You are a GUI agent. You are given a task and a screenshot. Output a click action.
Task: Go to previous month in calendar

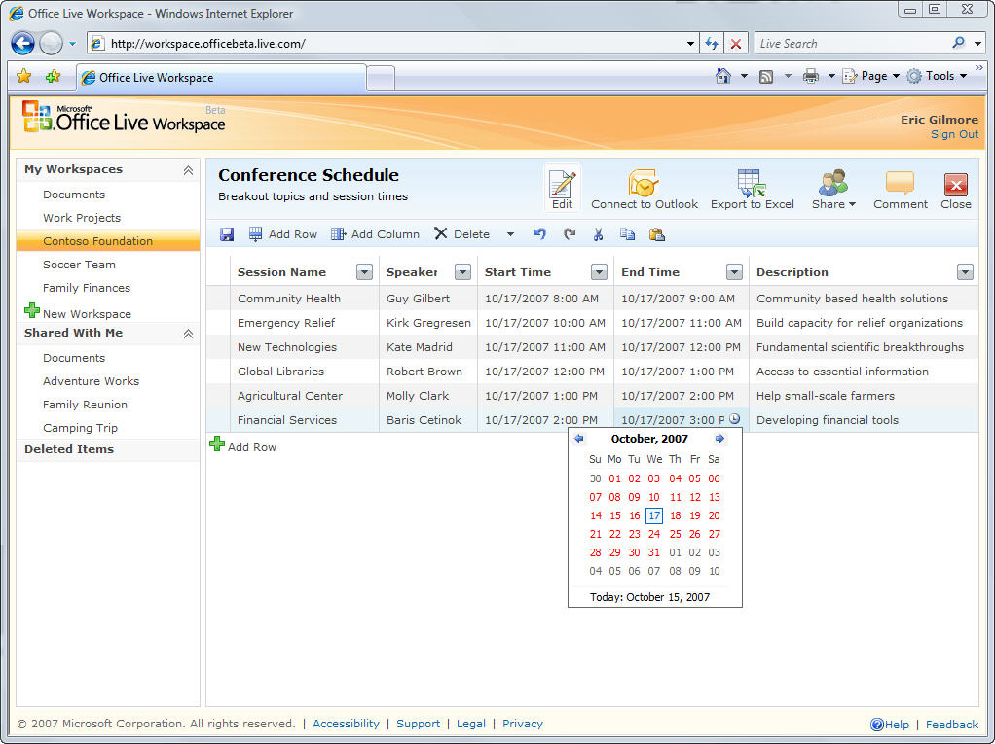pos(579,439)
